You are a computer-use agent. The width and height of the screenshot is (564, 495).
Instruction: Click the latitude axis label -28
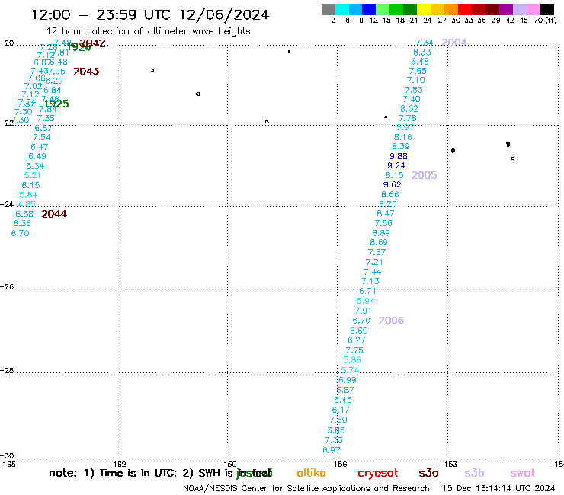tap(7, 370)
